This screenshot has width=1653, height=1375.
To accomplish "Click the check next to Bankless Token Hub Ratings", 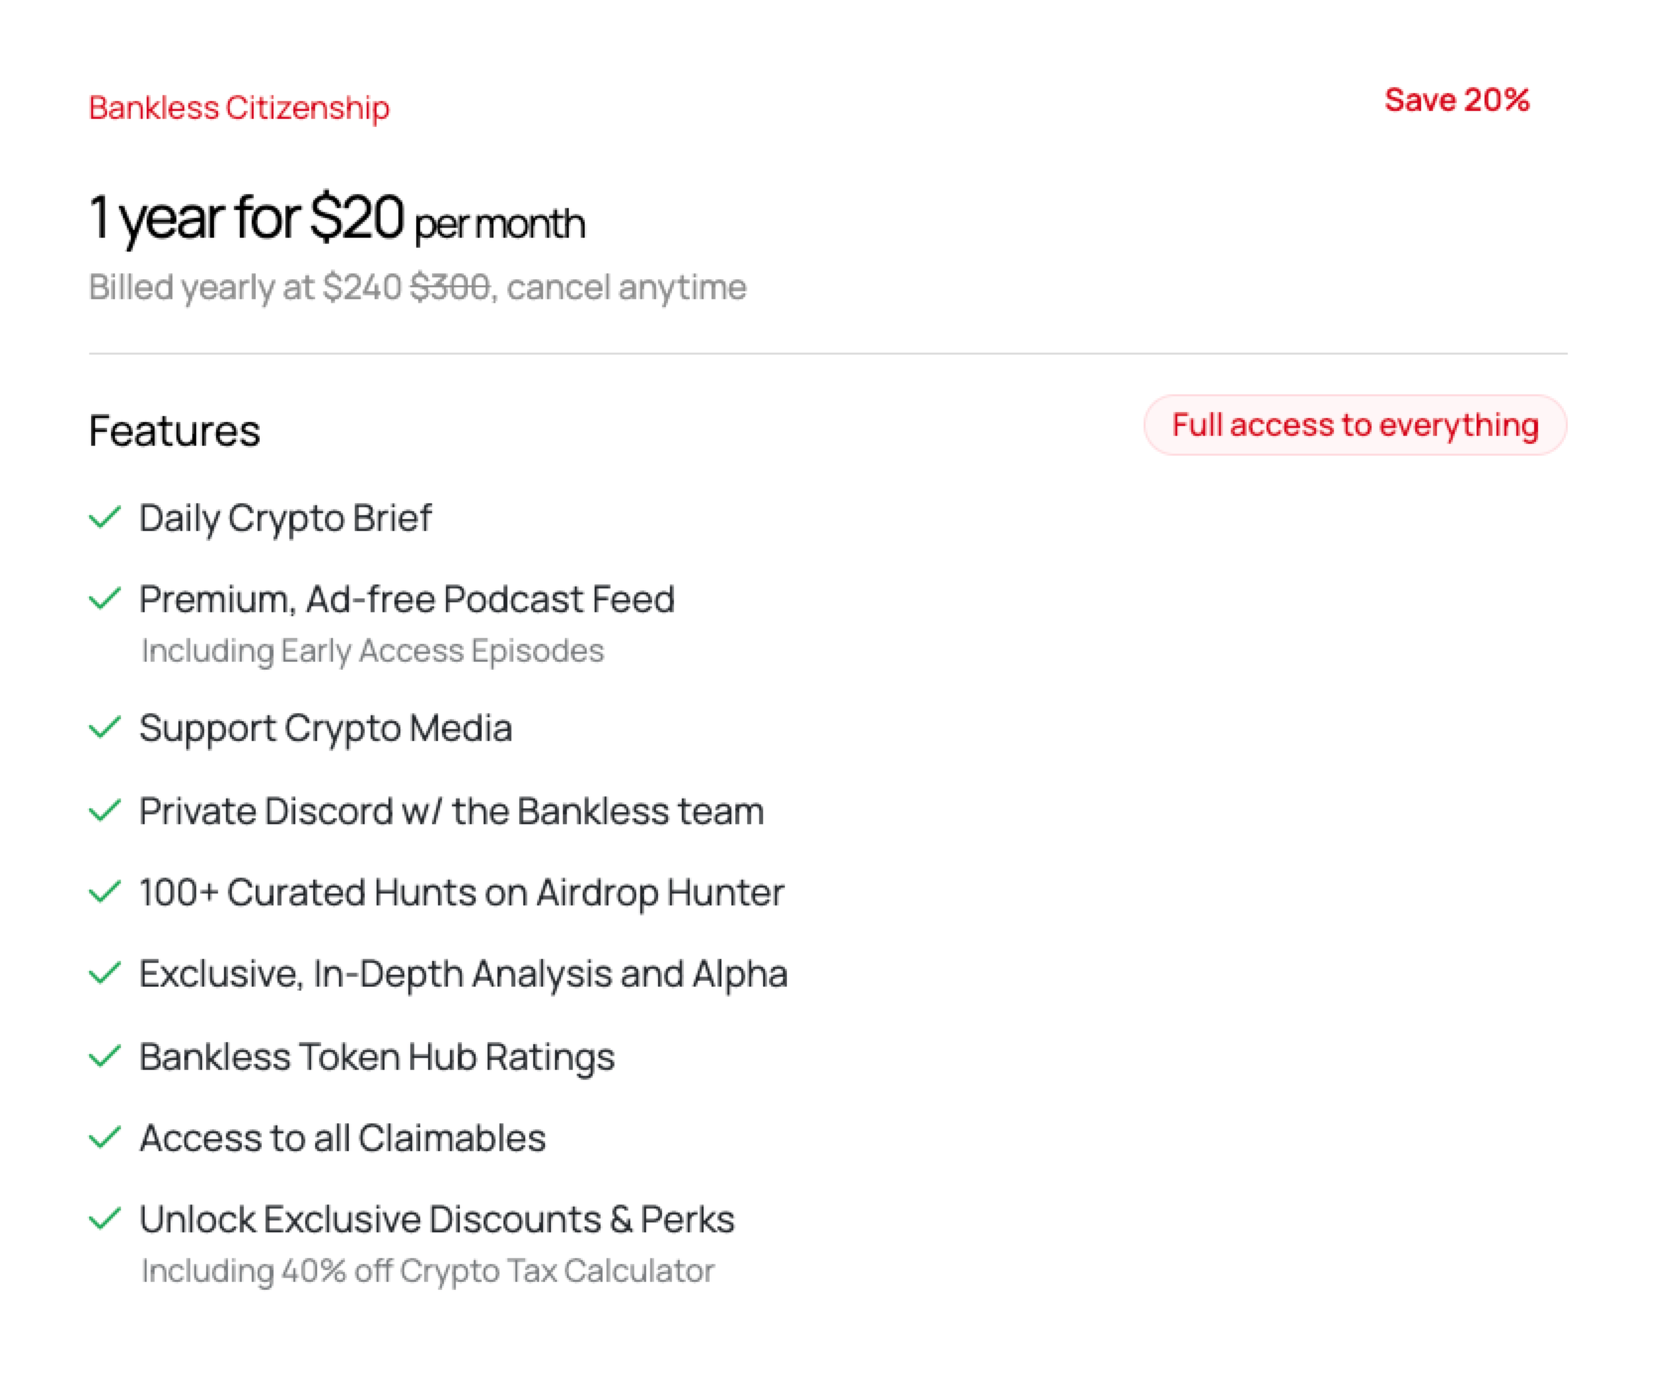I will 104,1057.
